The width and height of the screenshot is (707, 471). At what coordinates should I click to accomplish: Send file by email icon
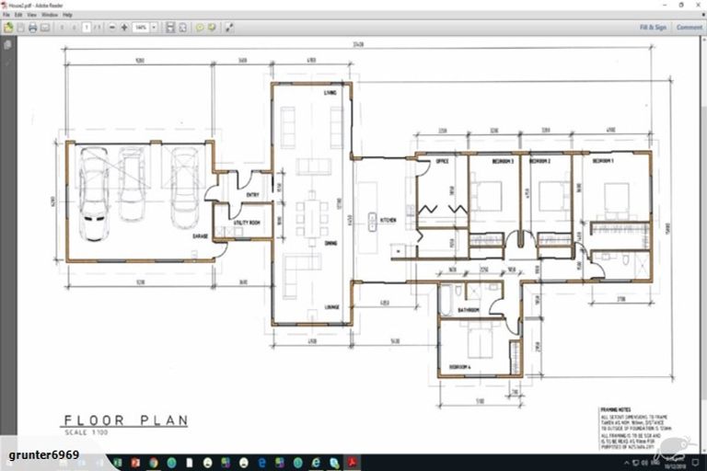pos(44,28)
